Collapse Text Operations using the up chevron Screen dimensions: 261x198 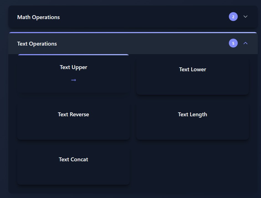coord(245,43)
